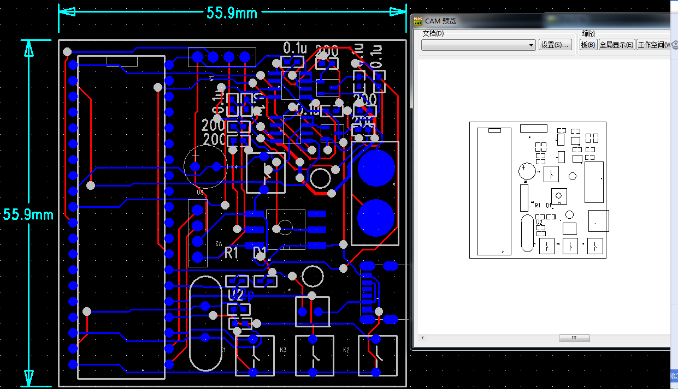Click the 工作空间(W) zoom button

coord(653,45)
